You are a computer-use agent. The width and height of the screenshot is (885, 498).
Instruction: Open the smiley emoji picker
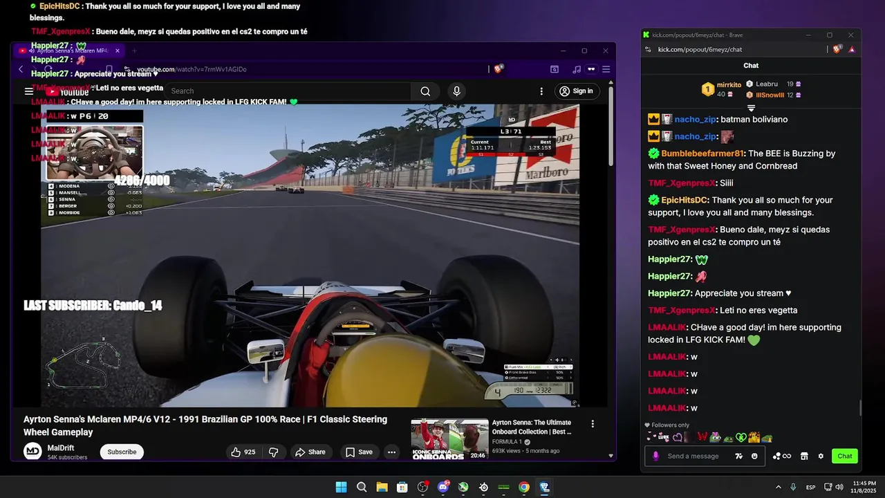(x=754, y=456)
